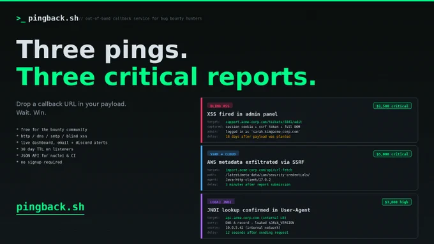Click the 'logged in as' sarah.kim line
Viewport: 434px width, 244px height.
coord(263,131)
